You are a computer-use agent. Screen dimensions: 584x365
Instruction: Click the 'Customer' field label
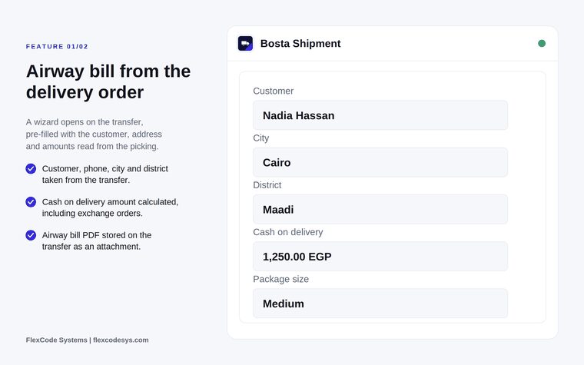tap(273, 91)
